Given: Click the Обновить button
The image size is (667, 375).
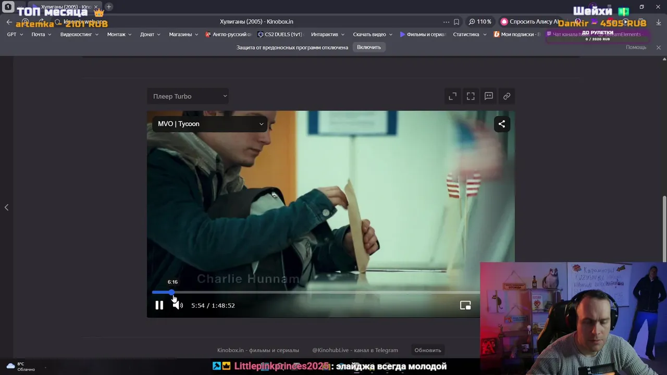Looking at the screenshot, I should [x=428, y=350].
